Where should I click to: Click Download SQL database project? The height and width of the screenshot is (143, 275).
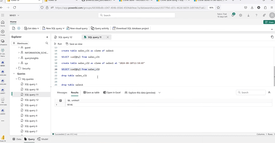tap(131, 28)
